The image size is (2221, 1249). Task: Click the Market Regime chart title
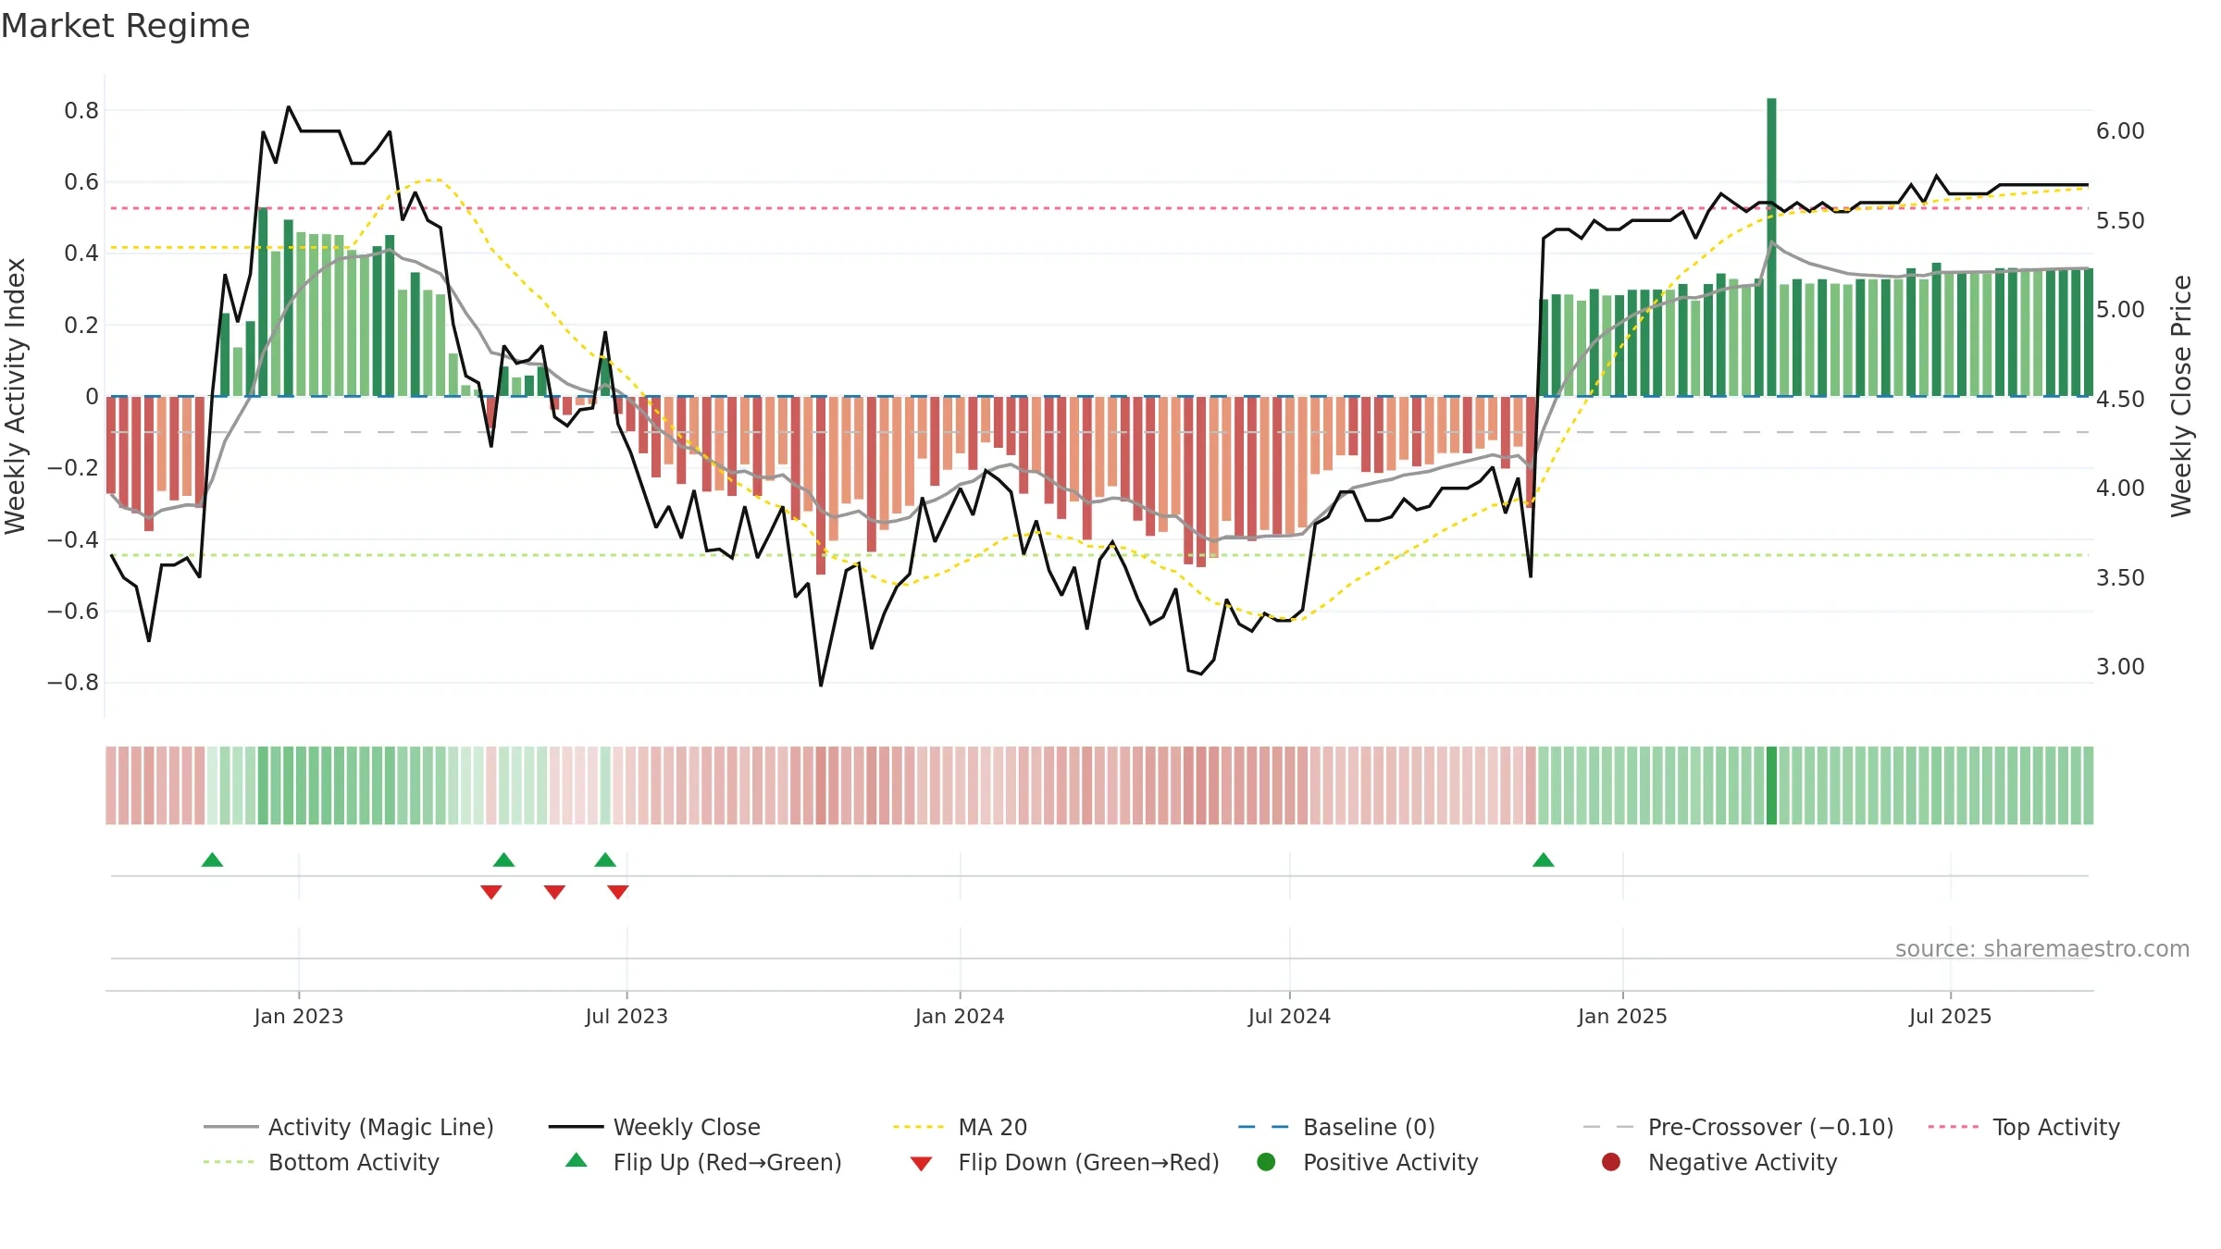point(126,26)
